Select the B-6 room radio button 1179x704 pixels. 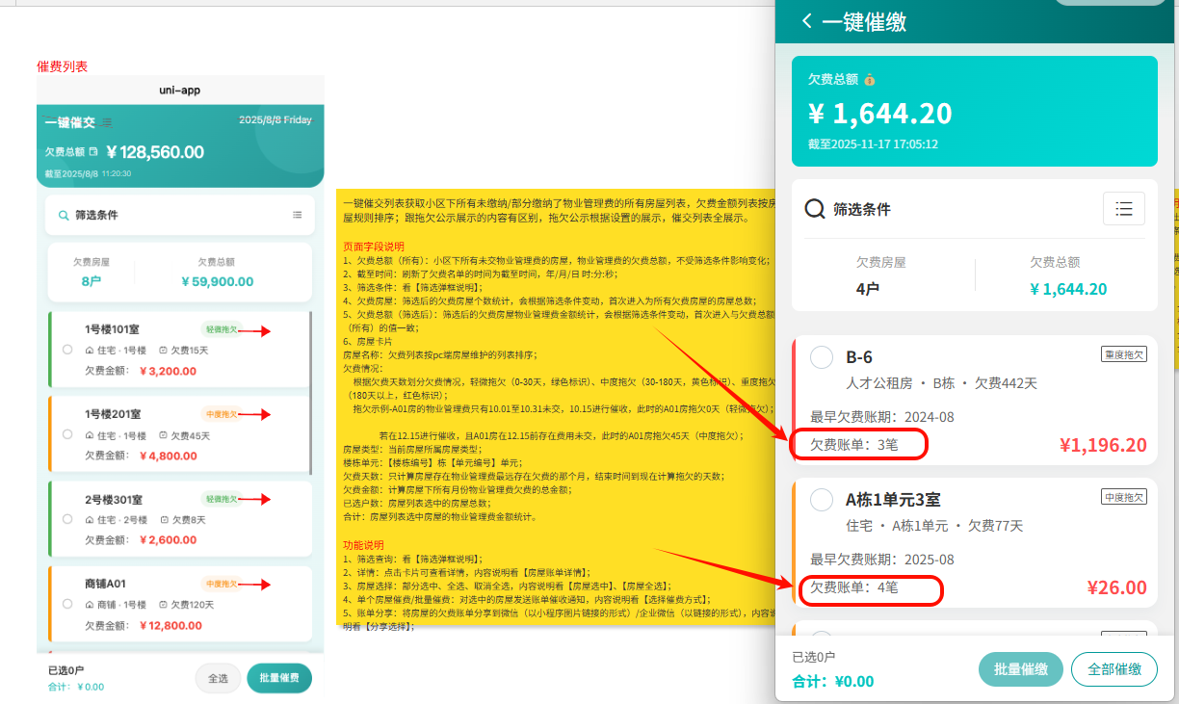[822, 357]
